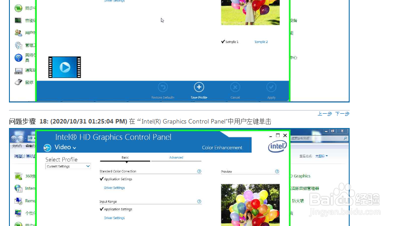Viewport: 403px width, 226px height.
Task: Open help for Standard Color Correction
Action: [199, 171]
